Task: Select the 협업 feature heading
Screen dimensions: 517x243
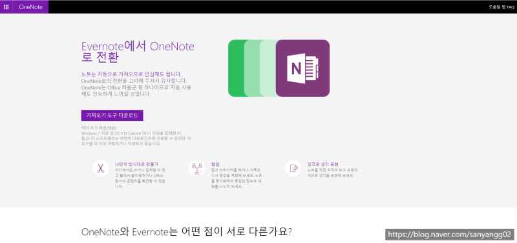Action: coord(215,164)
